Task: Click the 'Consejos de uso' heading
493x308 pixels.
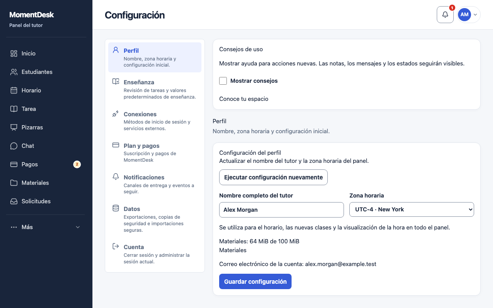Action: (241, 49)
